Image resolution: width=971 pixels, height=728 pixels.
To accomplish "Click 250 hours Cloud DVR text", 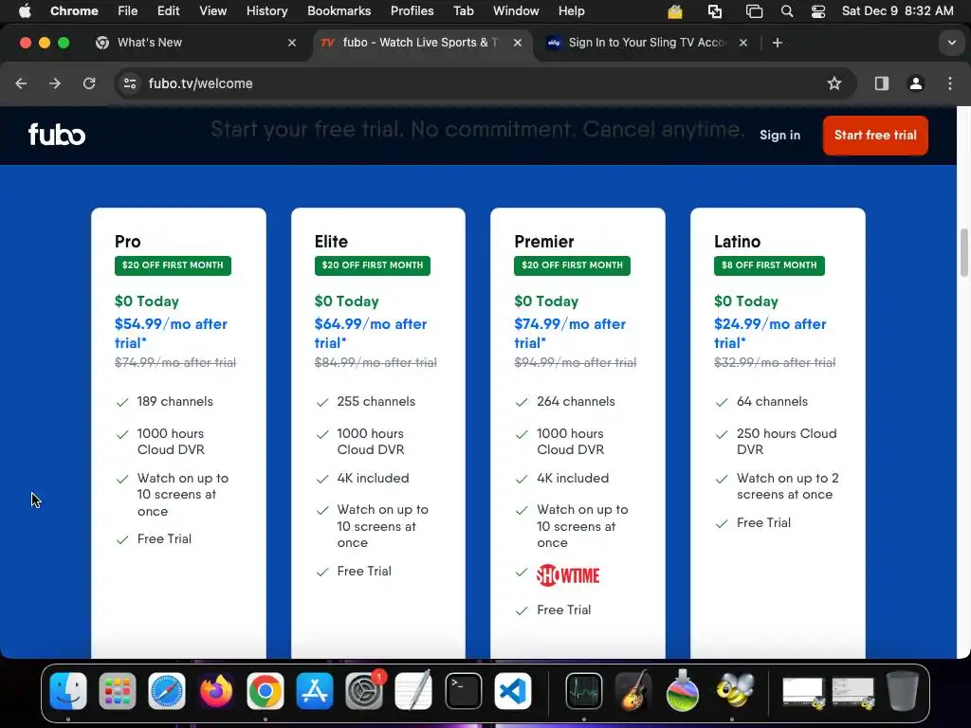I will point(786,442).
